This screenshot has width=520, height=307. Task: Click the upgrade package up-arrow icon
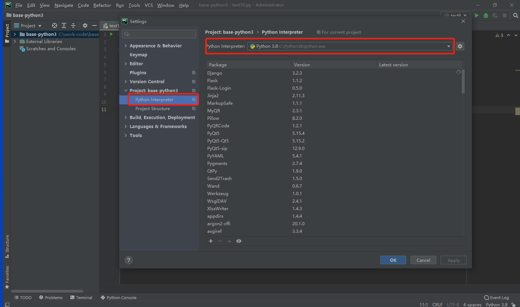tap(229, 241)
